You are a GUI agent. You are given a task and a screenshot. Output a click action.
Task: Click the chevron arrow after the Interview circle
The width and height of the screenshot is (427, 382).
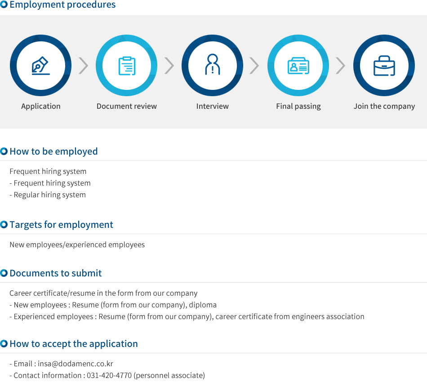coord(254,66)
